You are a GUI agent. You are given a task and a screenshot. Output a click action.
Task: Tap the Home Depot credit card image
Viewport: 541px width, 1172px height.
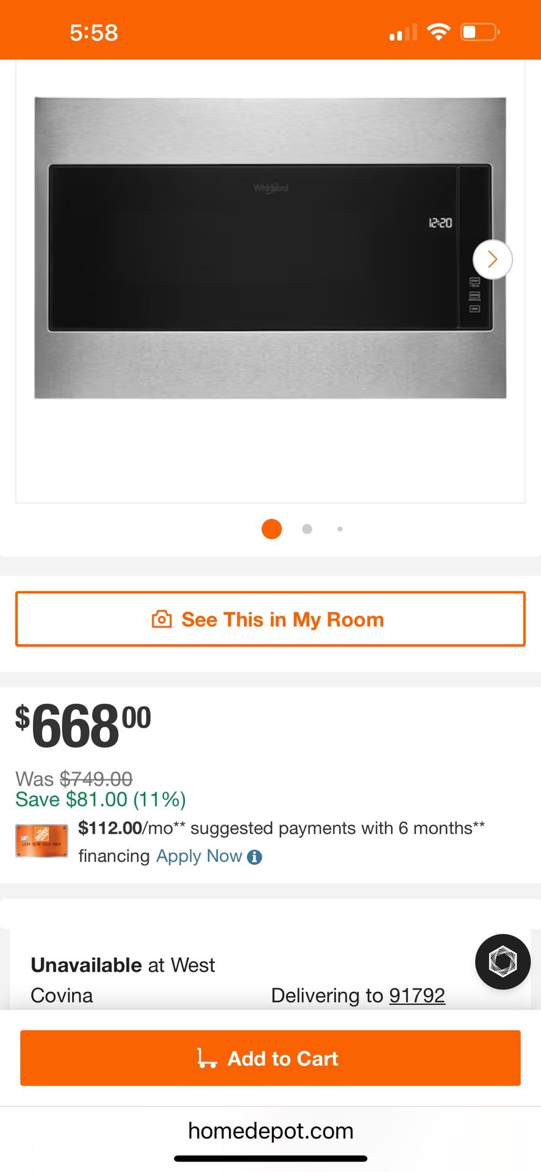41,841
